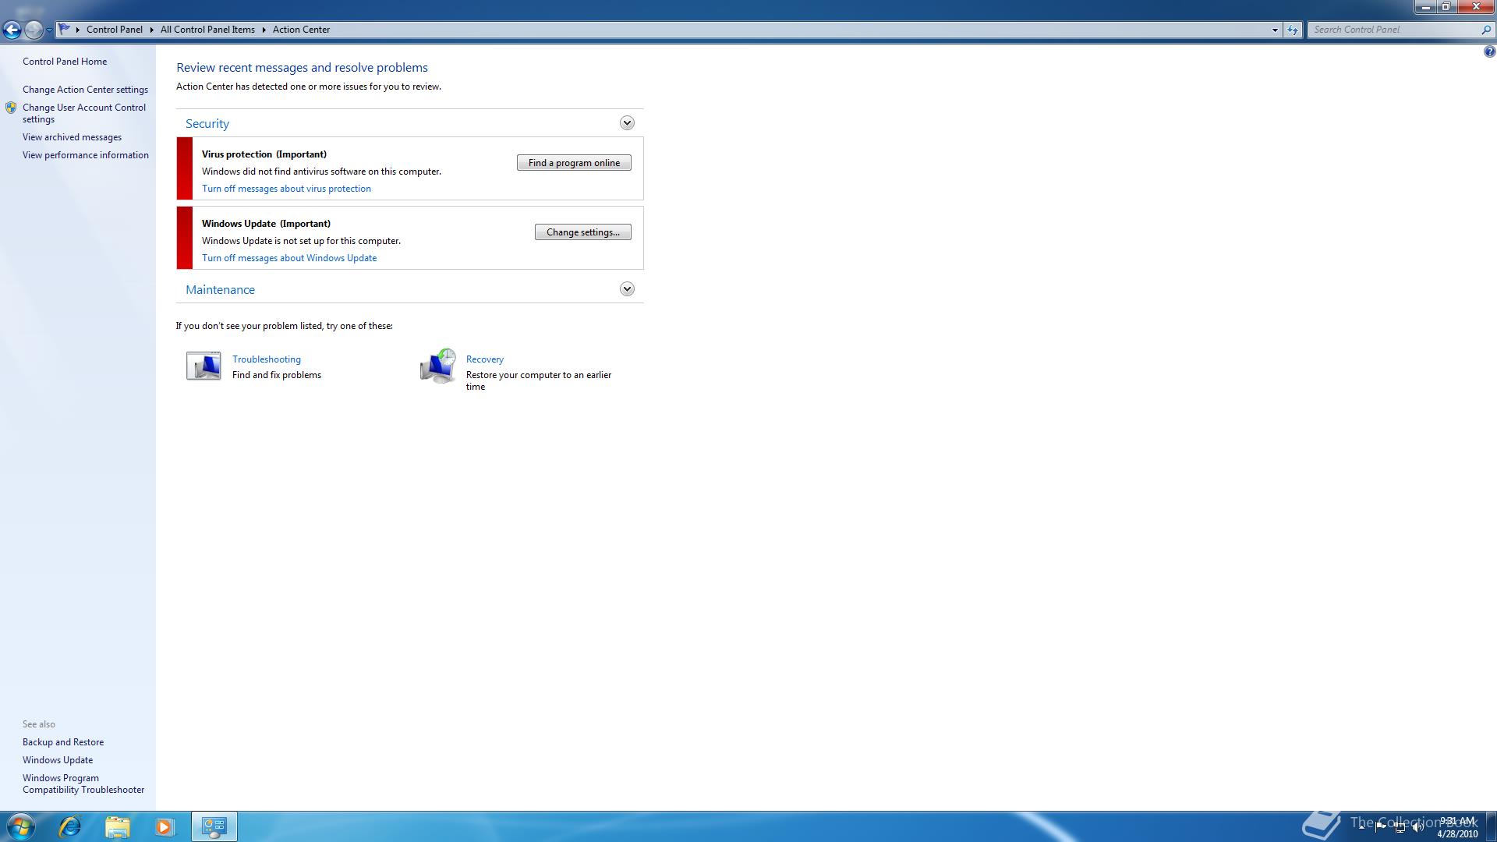This screenshot has height=842, width=1497.
Task: Open recent pages dropdown next to Forward
Action: [49, 30]
